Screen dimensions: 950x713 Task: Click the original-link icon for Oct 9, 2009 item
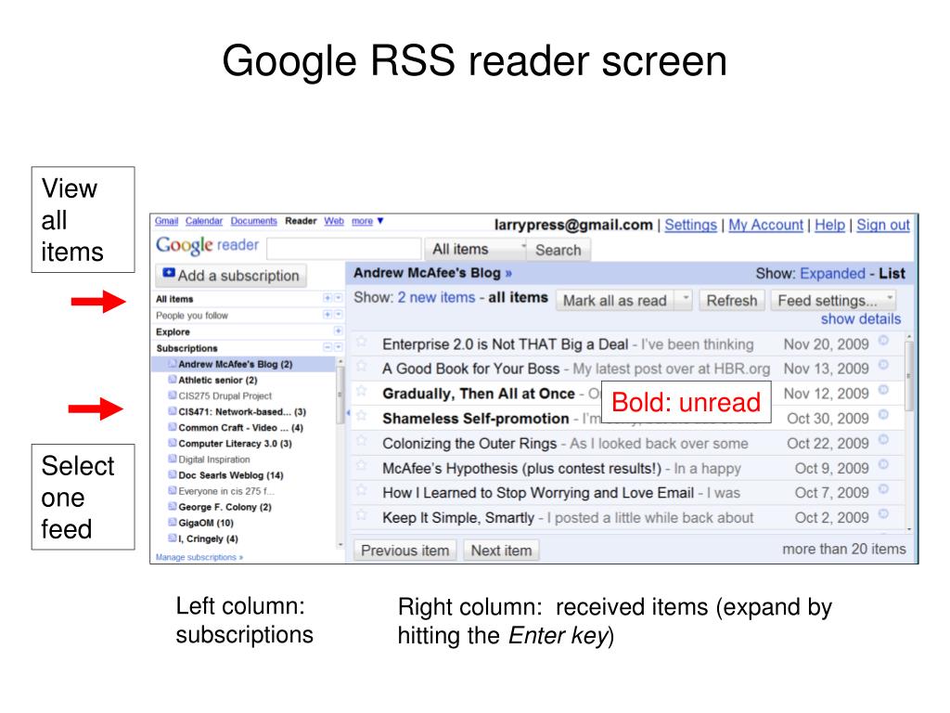coord(883,464)
